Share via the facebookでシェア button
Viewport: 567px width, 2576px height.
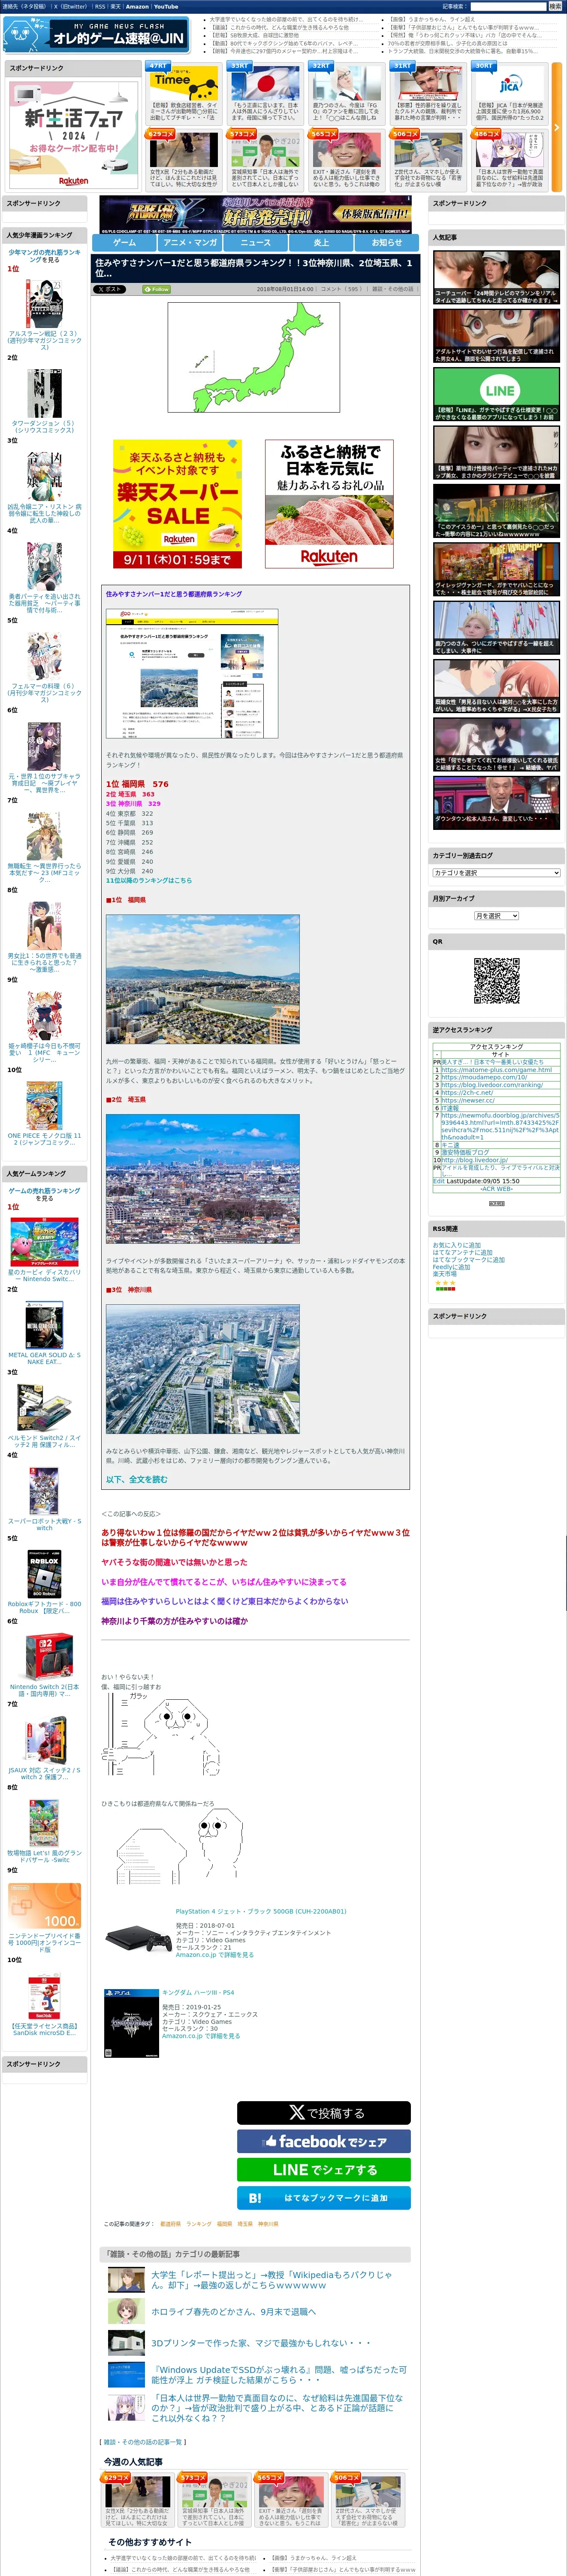323,2141
